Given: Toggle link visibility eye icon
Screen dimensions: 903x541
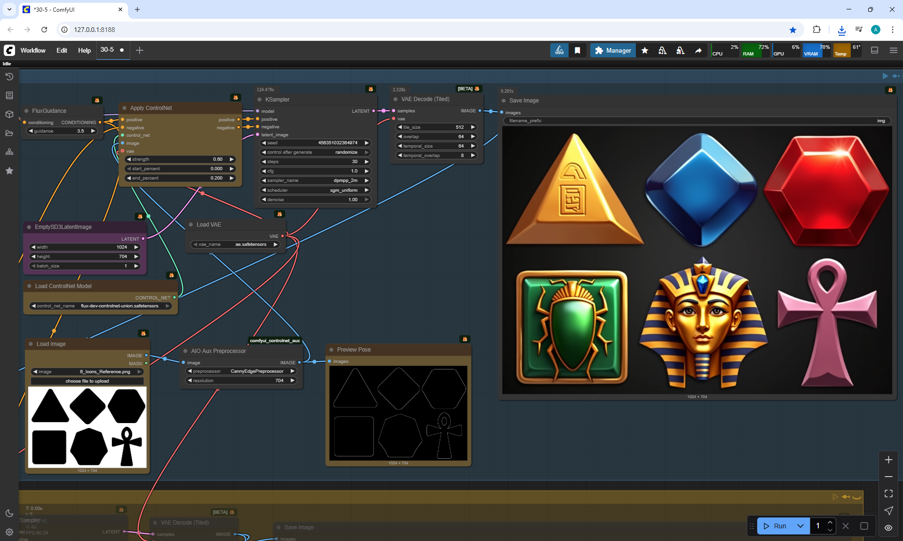Looking at the screenshot, I should pos(888,527).
